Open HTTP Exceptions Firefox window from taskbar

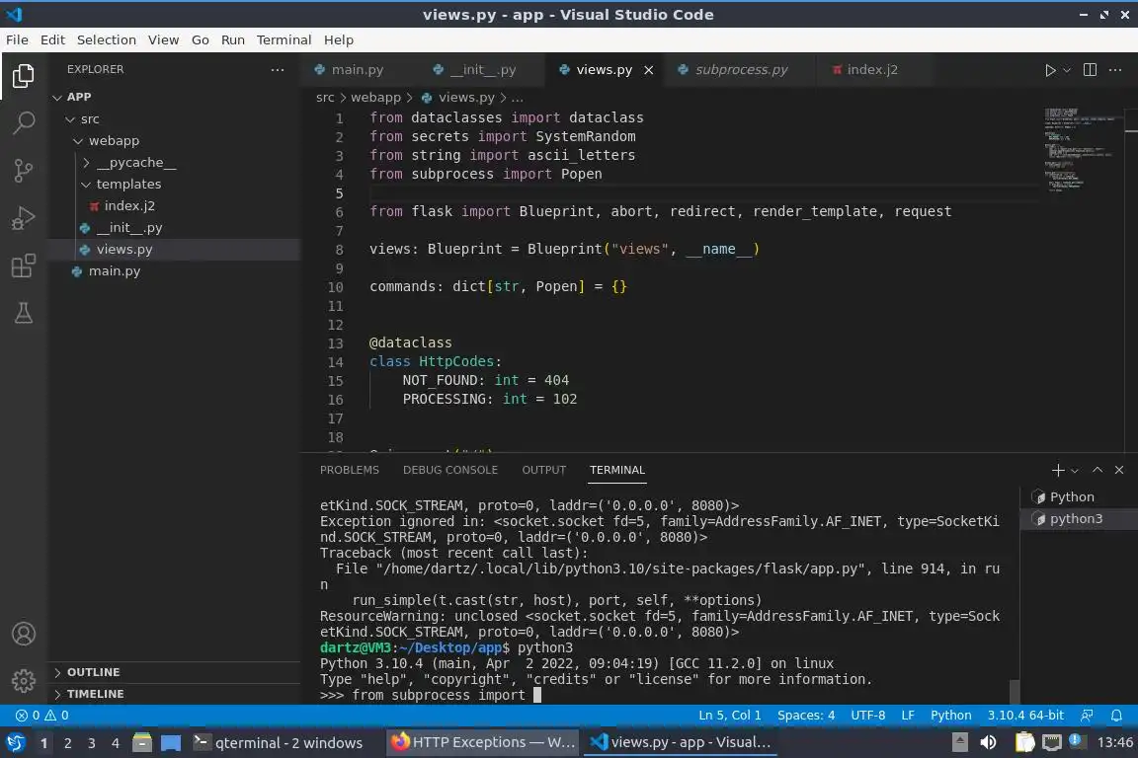click(483, 743)
